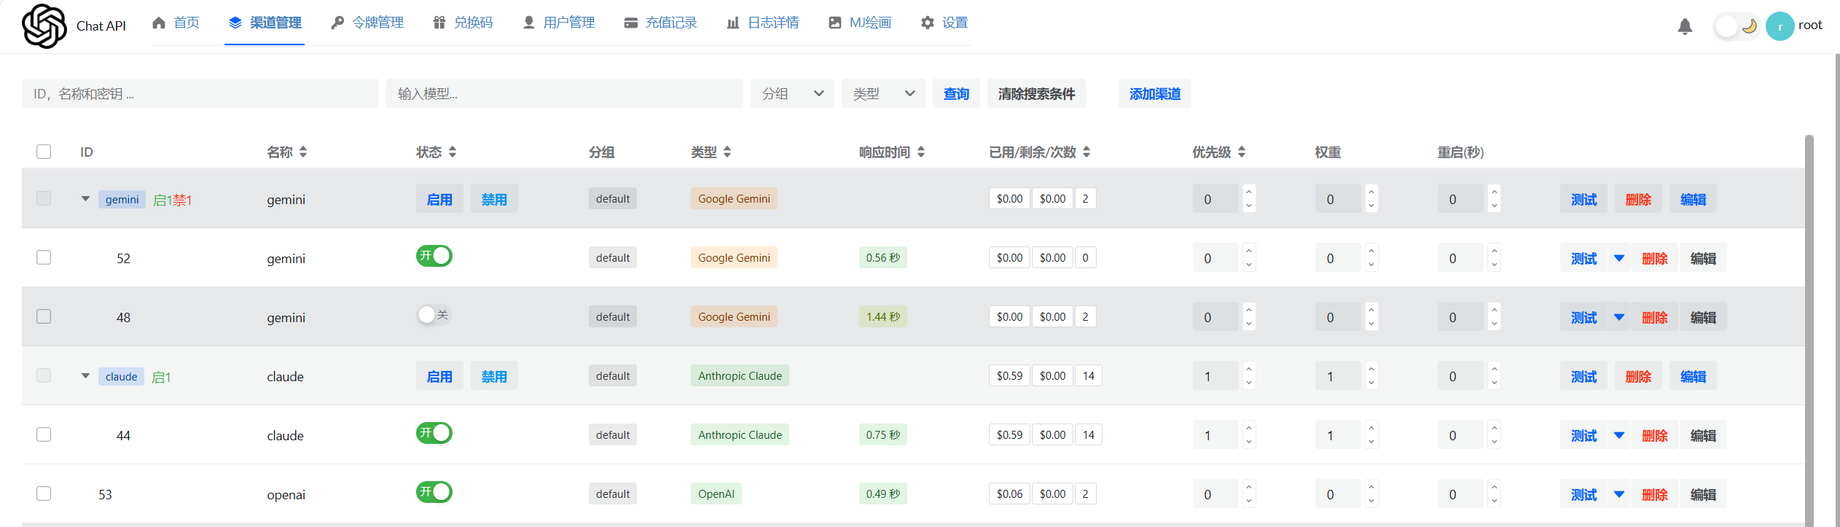Click the Chat API logo icon
Viewport: 1840px width, 527px height.
44,26
